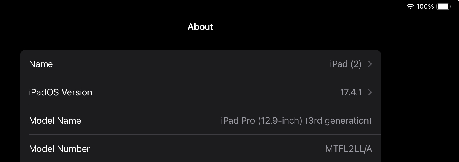Tap blank space in Model Name row
This screenshot has width=459, height=162.
click(x=149, y=120)
